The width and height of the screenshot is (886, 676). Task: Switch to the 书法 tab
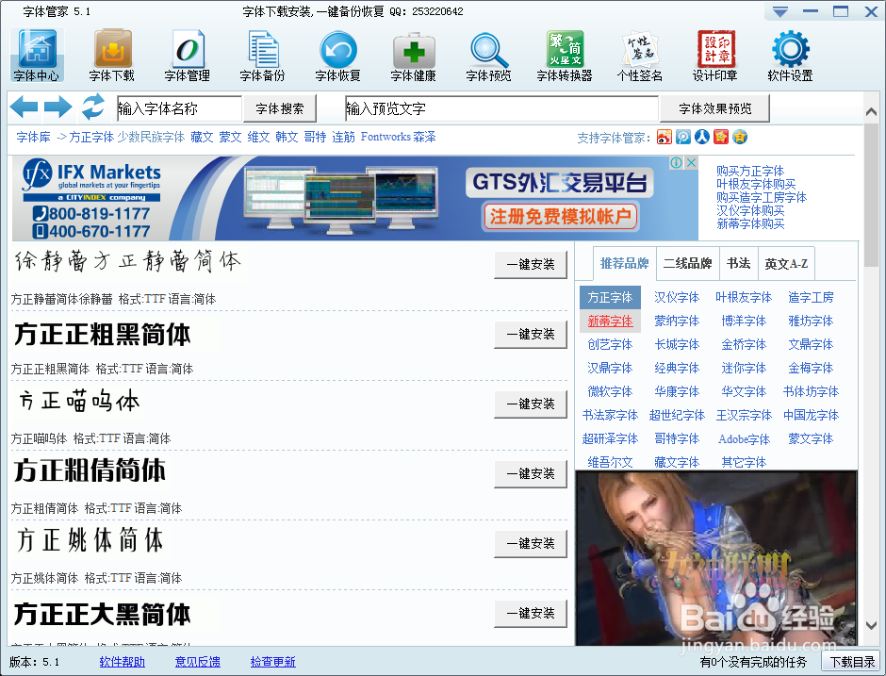pos(739,263)
